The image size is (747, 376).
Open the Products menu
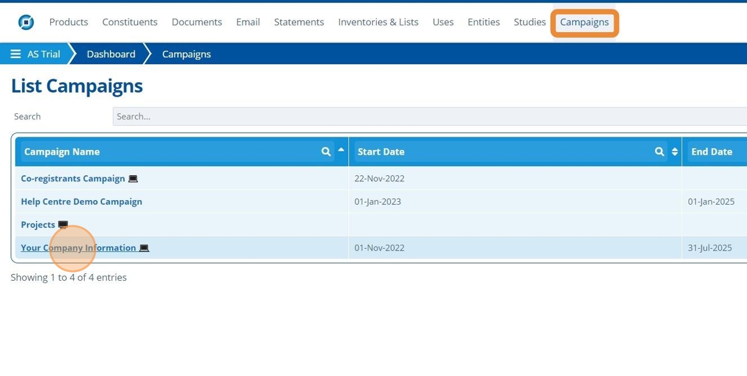coord(69,22)
